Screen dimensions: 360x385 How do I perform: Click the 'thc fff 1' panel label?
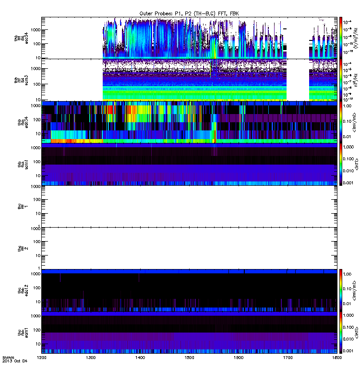[23, 206]
